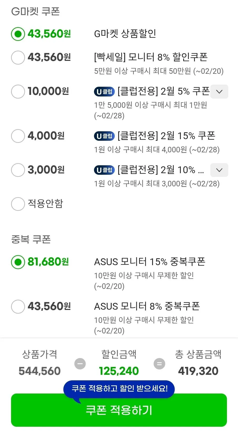The image size is (238, 432).
Task: Tap the U클럽 badge beside 2월 10% 쿠폰
Action: (x=104, y=170)
